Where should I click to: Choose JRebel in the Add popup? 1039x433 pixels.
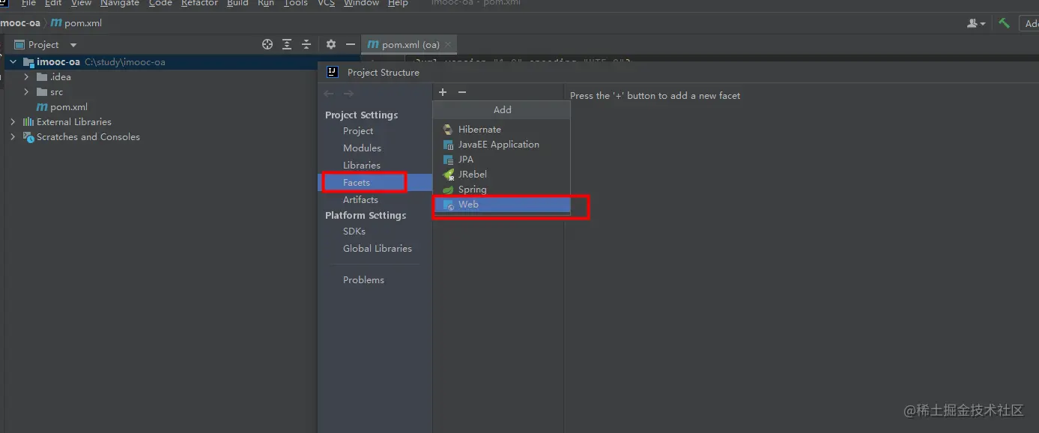502,175
